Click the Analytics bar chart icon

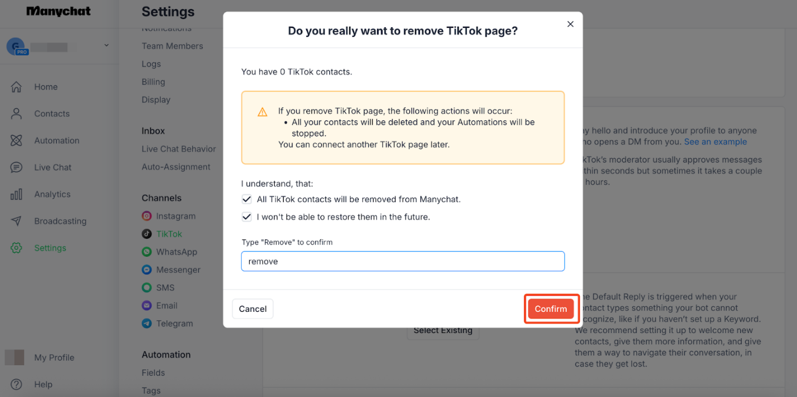pyautogui.click(x=17, y=194)
